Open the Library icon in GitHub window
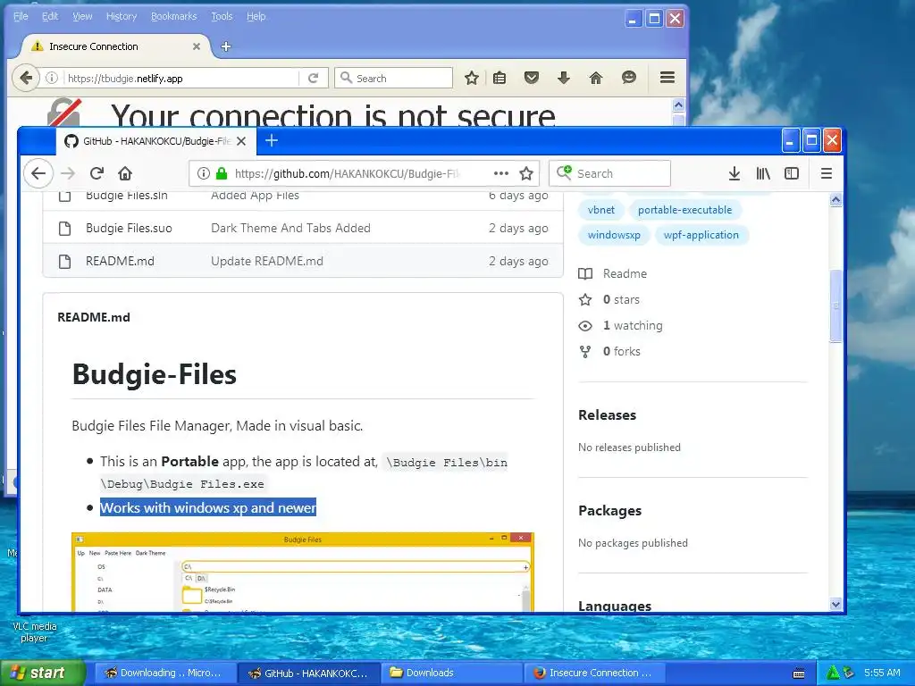 [763, 173]
